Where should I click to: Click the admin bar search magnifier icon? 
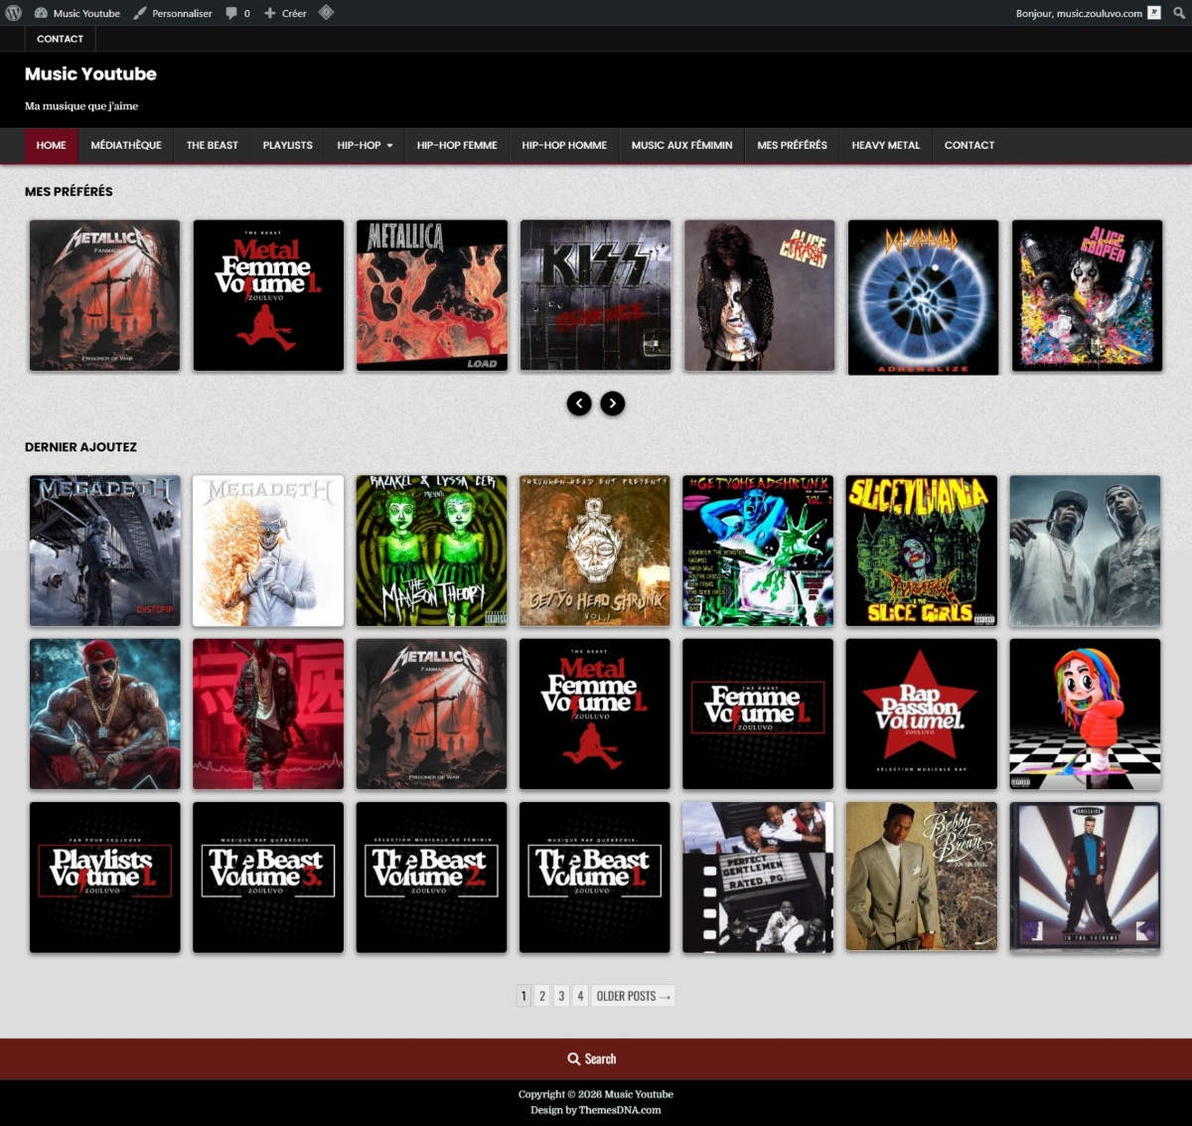(x=1179, y=13)
